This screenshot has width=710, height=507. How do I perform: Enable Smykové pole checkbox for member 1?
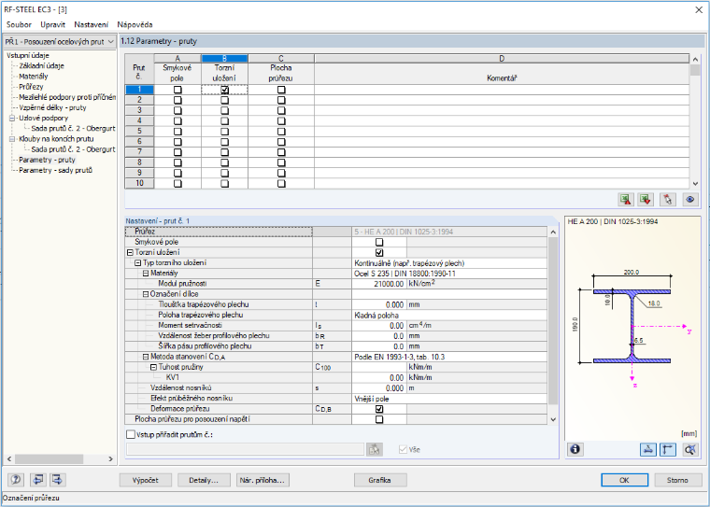pos(177,90)
